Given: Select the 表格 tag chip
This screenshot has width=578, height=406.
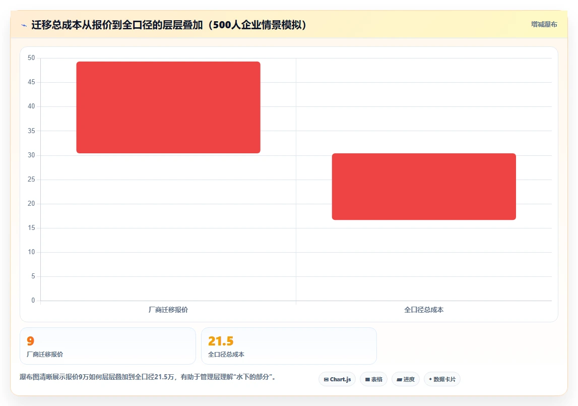Looking at the screenshot, I should [373, 379].
